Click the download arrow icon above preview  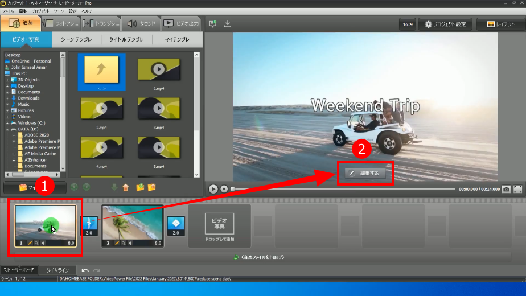click(x=228, y=24)
